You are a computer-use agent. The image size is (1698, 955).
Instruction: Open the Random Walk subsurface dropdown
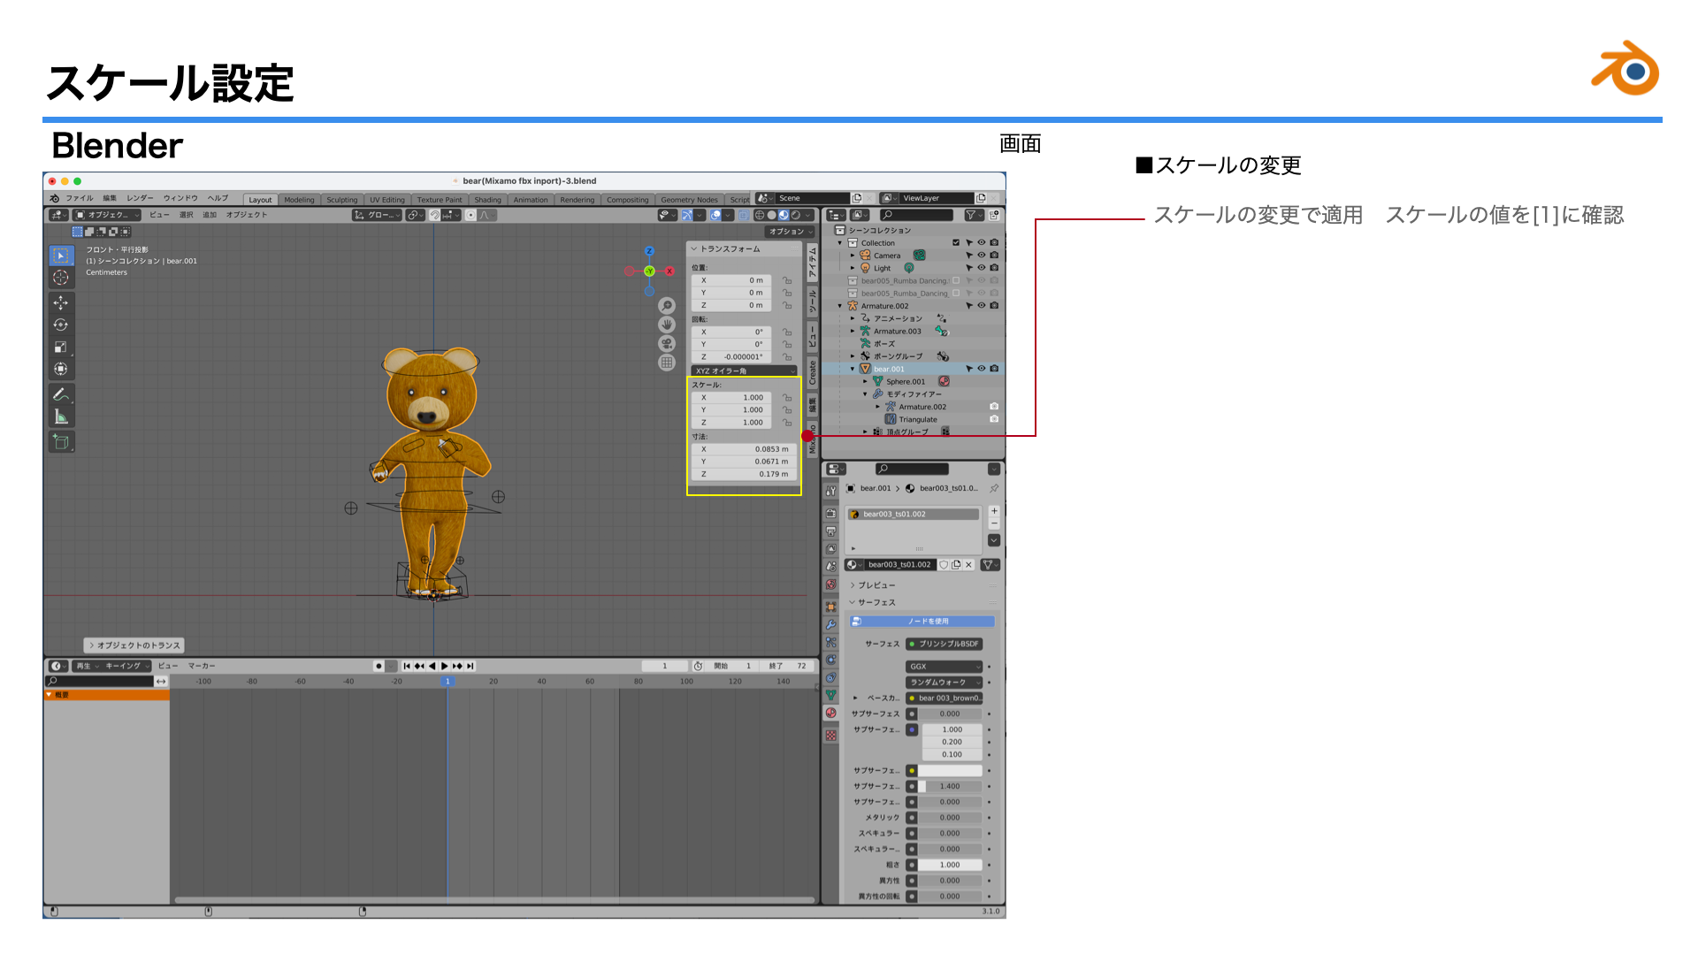click(944, 683)
